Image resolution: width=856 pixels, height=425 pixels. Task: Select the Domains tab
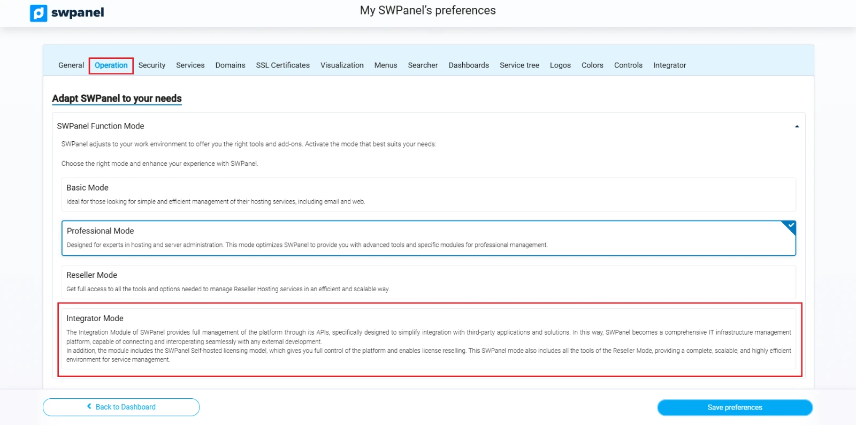pyautogui.click(x=230, y=65)
